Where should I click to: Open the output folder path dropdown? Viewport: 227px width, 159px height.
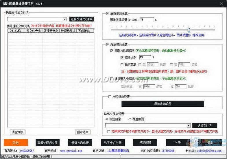coord(189,125)
